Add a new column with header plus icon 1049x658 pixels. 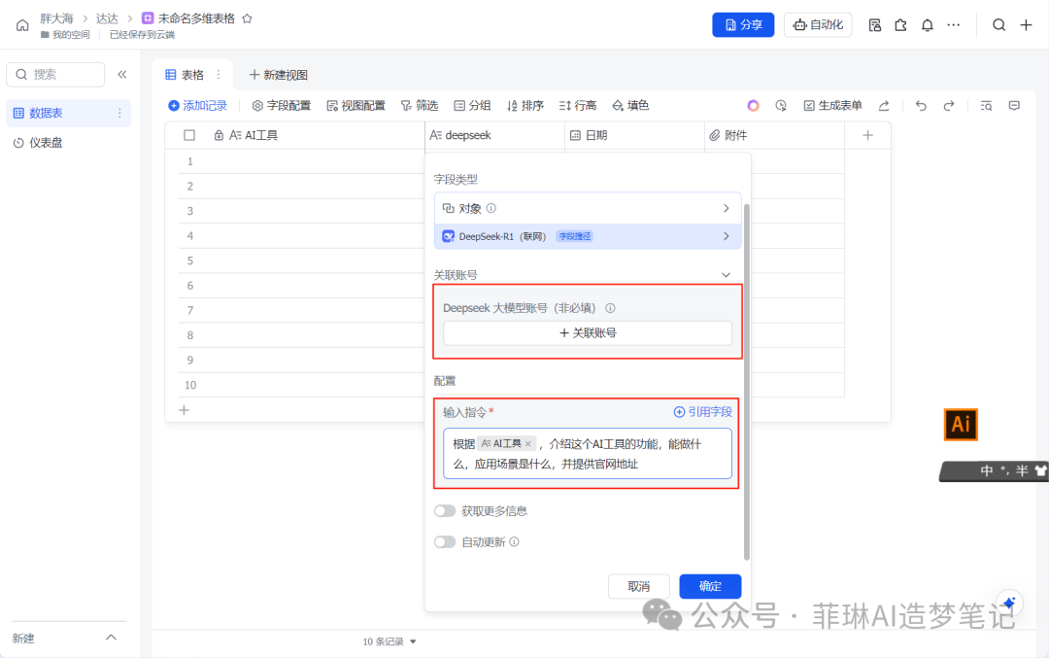click(867, 135)
